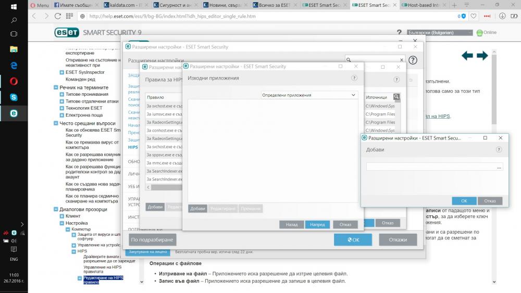Collapse the HIPS tree node

coord(74,251)
